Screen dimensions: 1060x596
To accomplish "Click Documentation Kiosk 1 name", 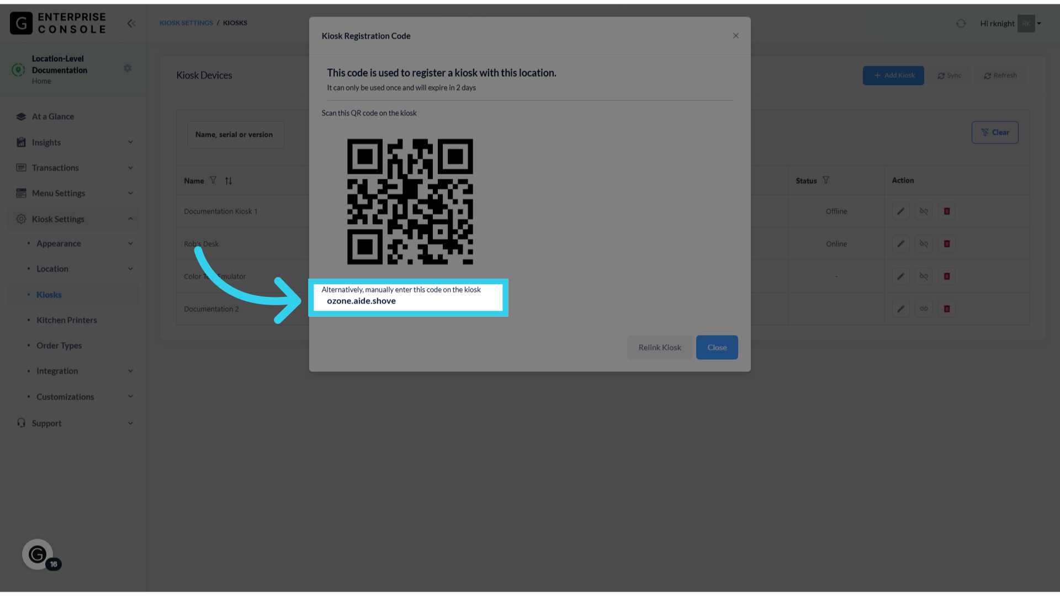I will 220,211.
